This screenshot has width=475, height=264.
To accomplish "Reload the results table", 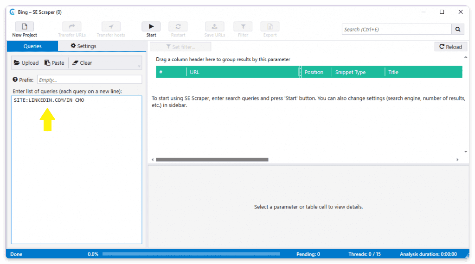I will pos(450,47).
